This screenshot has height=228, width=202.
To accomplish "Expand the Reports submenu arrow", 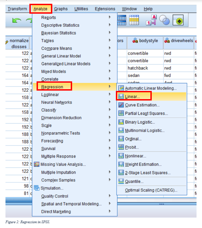I will [110, 17].
